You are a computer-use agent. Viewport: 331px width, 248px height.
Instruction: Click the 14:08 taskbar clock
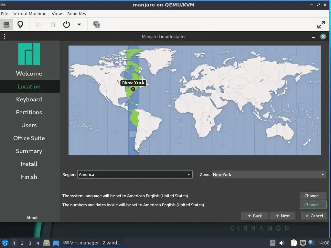pyautogui.click(x=323, y=243)
